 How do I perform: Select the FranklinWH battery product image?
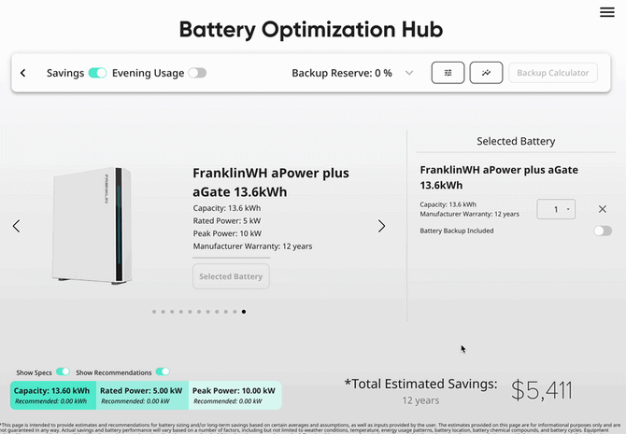click(92, 225)
